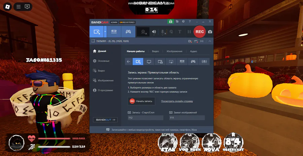This screenshot has height=156, width=303.
Task: Start recording with the red REC button
Action: (x=200, y=32)
